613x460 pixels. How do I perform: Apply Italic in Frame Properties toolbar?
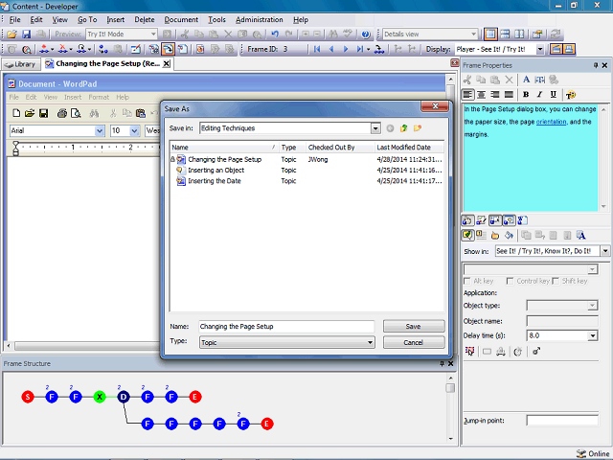(x=539, y=94)
